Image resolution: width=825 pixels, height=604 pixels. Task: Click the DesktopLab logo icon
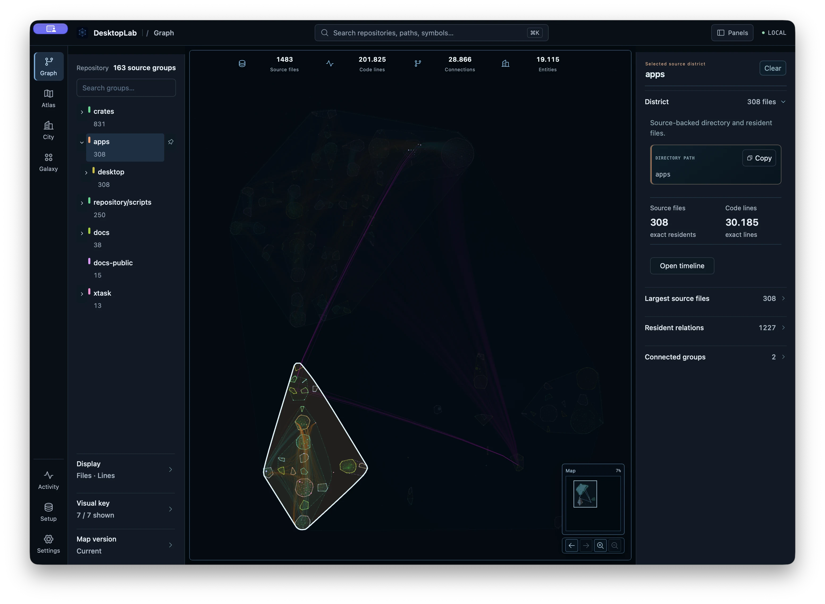(83, 32)
